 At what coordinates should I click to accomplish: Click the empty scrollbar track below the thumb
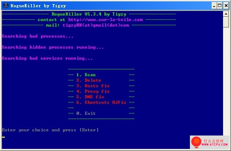tap(226, 81)
